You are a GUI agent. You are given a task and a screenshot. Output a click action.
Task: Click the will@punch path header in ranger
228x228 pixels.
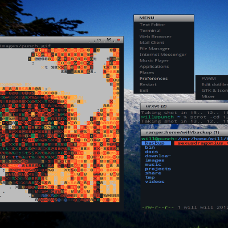point(185,139)
